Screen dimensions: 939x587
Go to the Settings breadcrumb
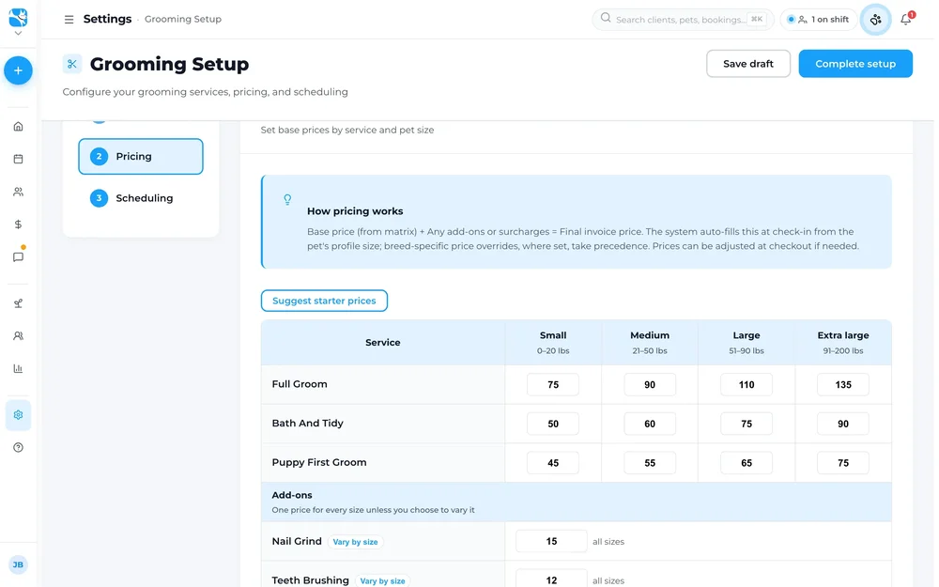107,19
